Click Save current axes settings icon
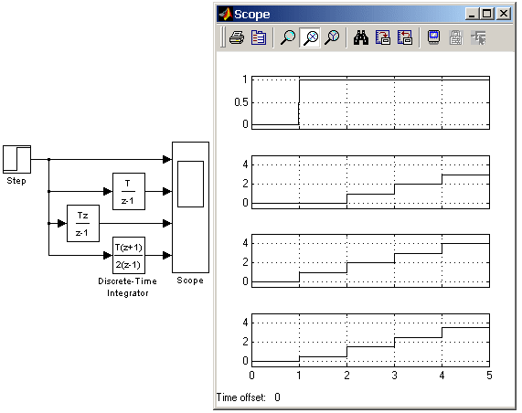 pyautogui.click(x=382, y=37)
